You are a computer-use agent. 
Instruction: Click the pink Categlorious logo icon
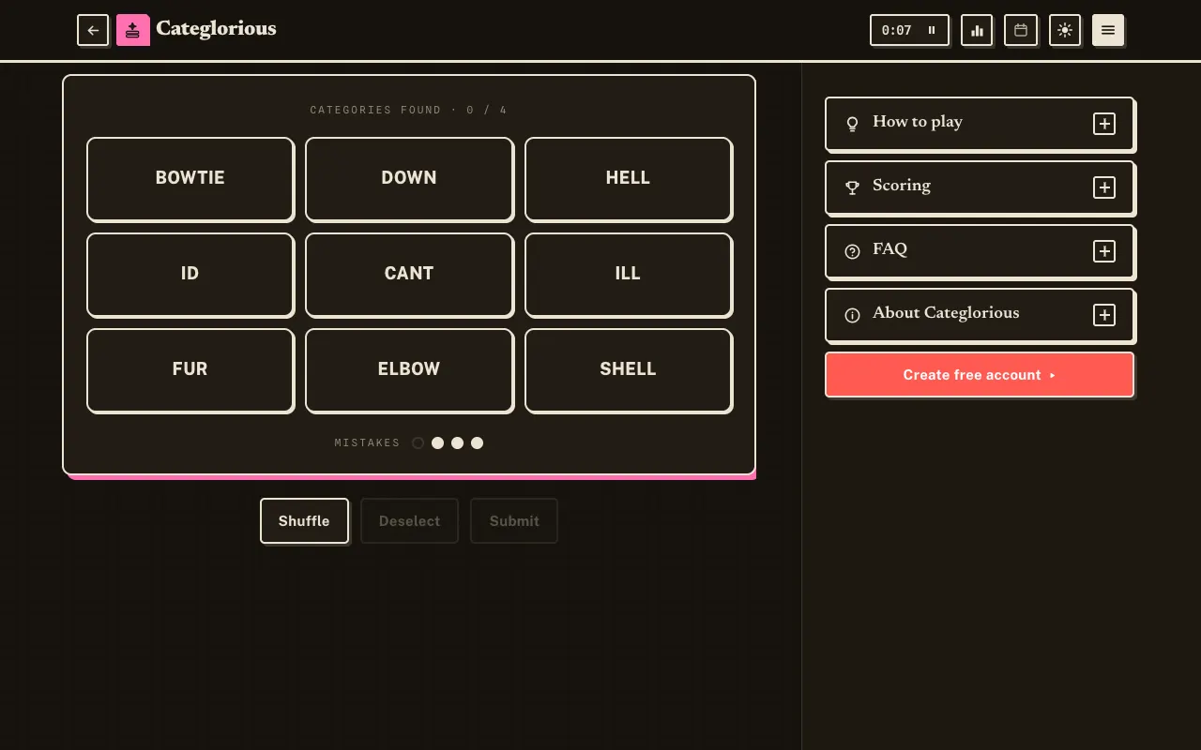point(132,30)
